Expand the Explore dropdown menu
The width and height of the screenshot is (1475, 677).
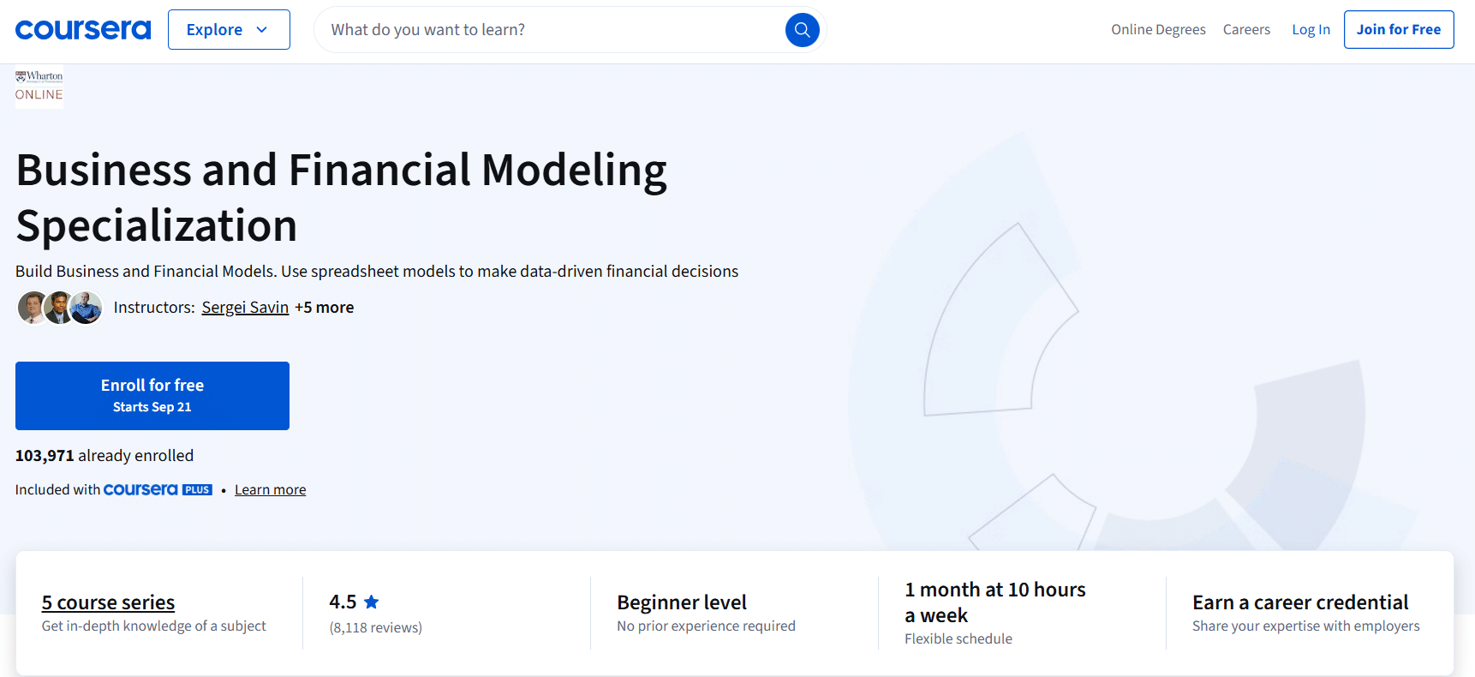tap(229, 30)
